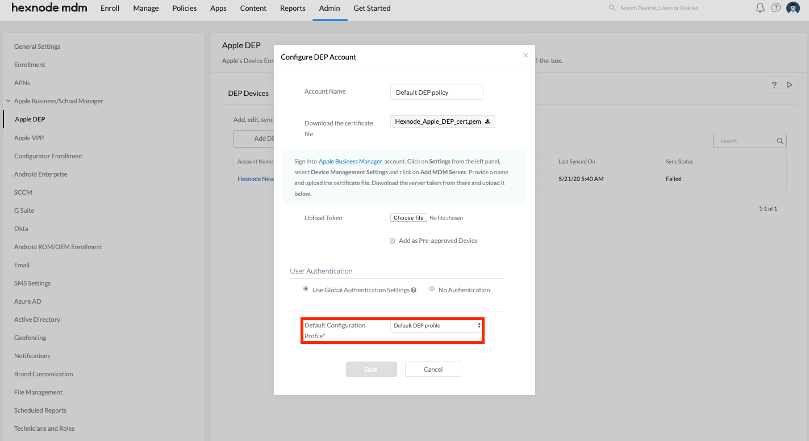
Task: Open Azure AD in sidebar
Action: click(28, 301)
